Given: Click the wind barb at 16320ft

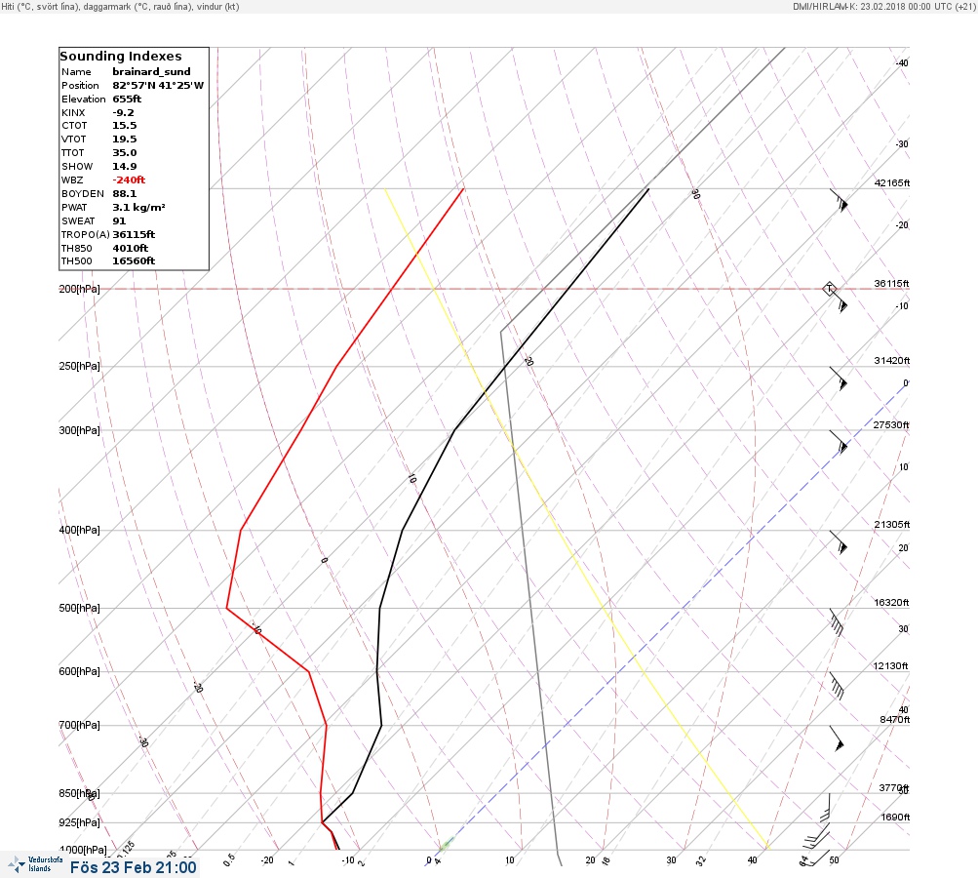Looking at the screenshot, I should (x=837, y=622).
